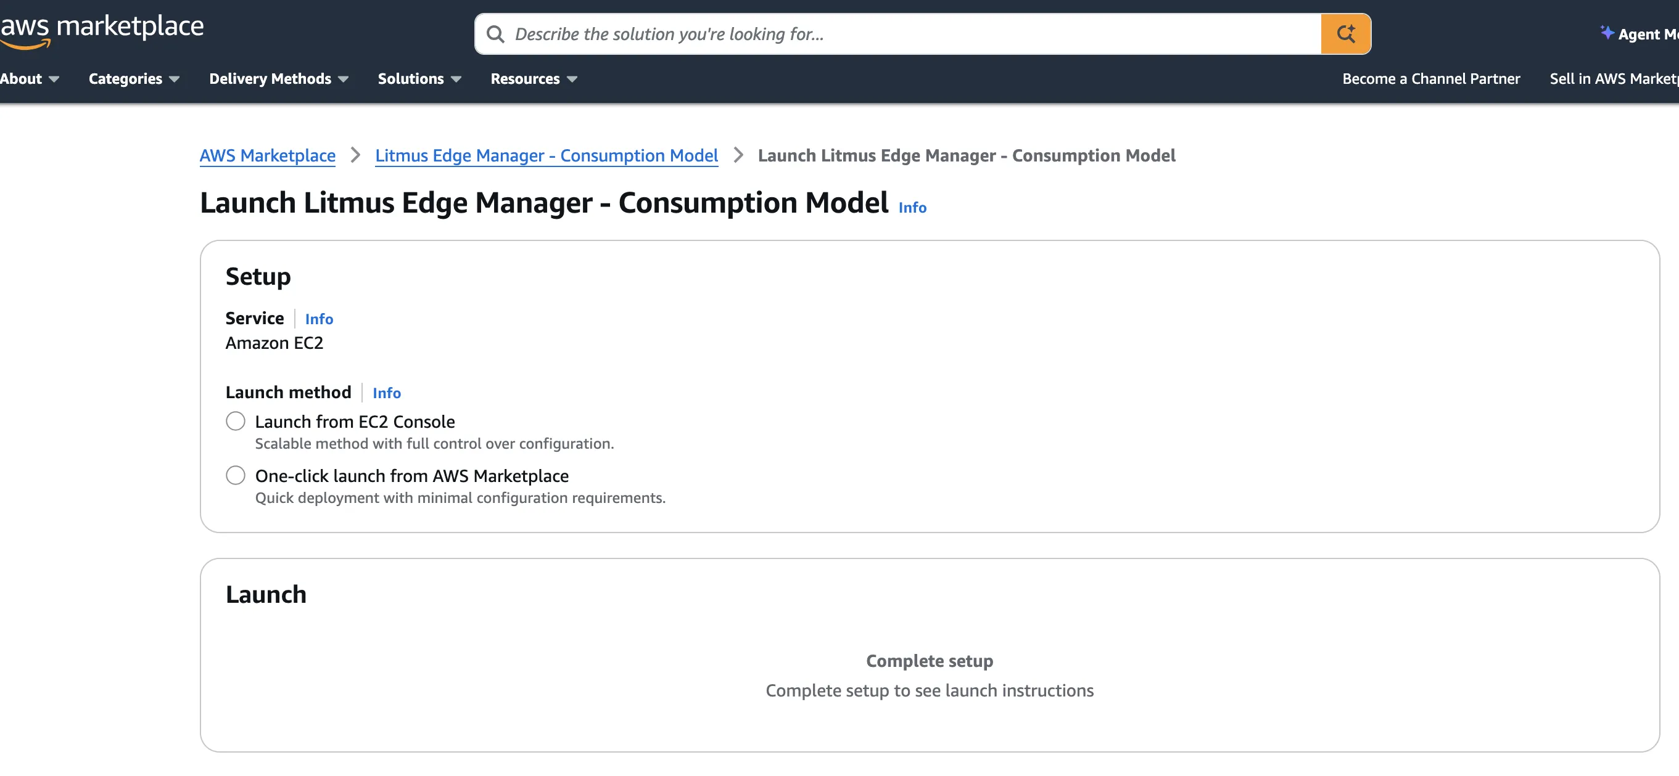Click the Agent Mode sparkle icon
Screen dimensions: 1679x776
[1607, 32]
